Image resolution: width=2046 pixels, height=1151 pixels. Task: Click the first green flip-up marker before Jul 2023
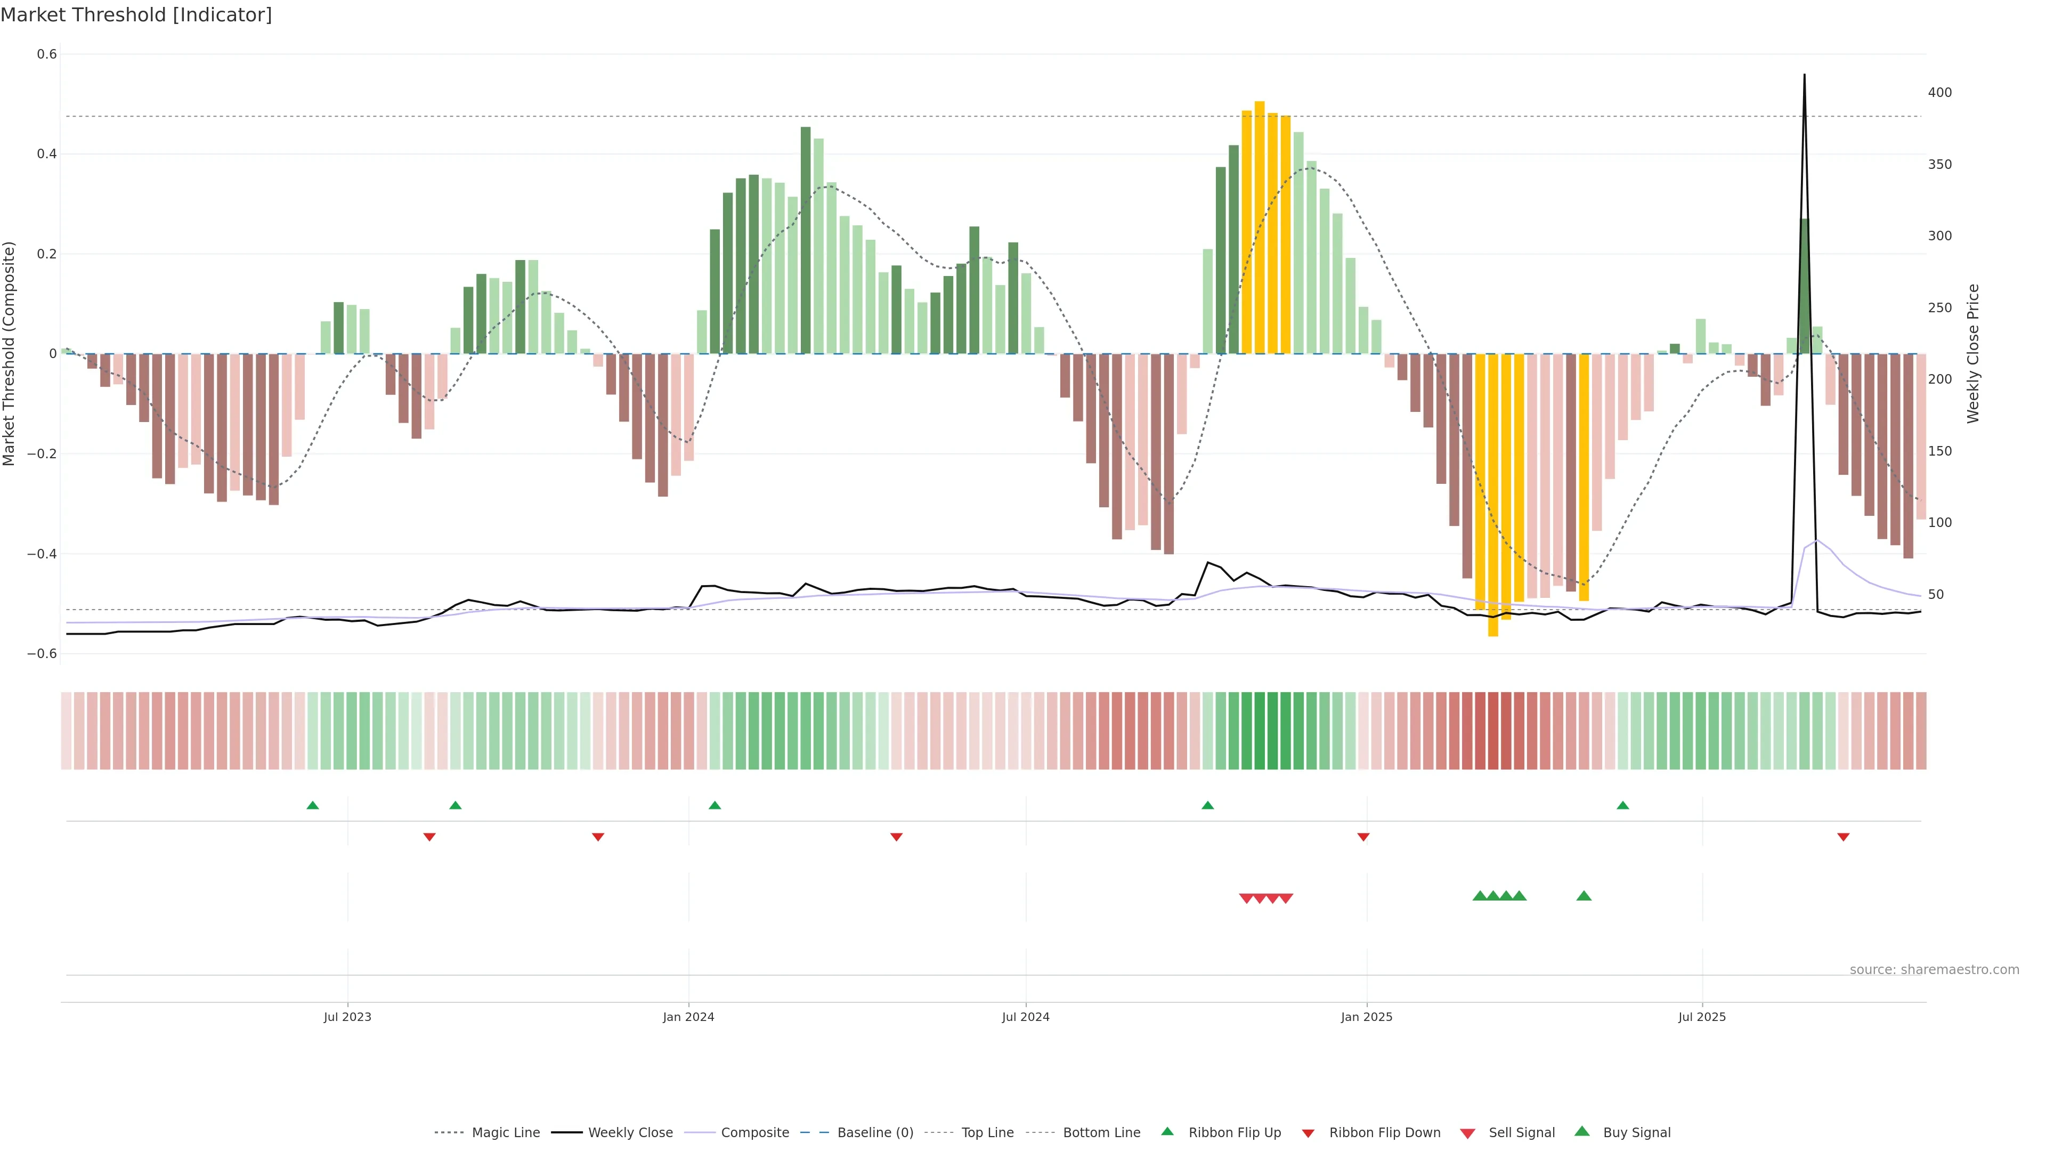[x=313, y=806]
